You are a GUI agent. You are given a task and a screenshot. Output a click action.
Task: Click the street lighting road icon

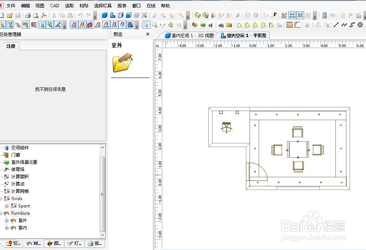(x=211, y=25)
